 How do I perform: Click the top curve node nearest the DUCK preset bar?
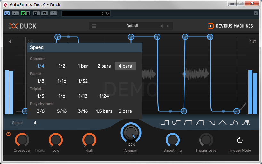(x=131, y=37)
